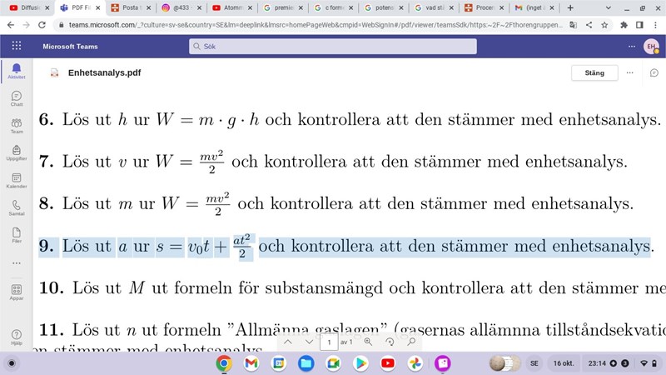Click the Stäng button to close PDF
Screen dimensions: 666x375
594,72
